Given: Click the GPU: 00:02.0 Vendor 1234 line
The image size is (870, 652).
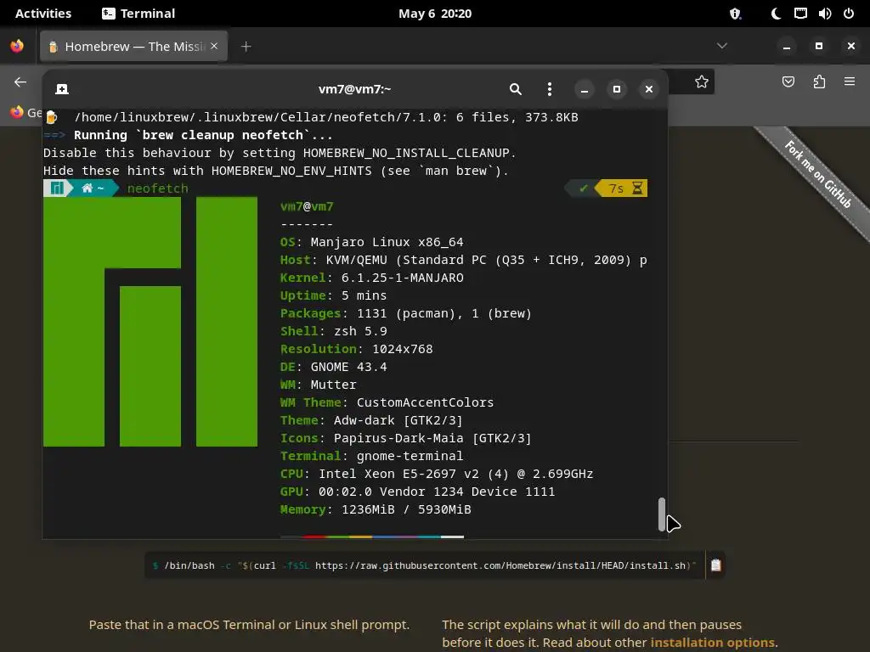Looking at the screenshot, I should point(417,492).
